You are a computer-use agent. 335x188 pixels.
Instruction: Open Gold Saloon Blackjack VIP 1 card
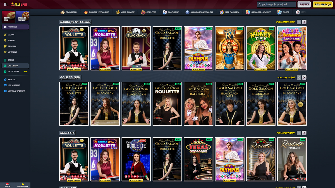pos(230,104)
